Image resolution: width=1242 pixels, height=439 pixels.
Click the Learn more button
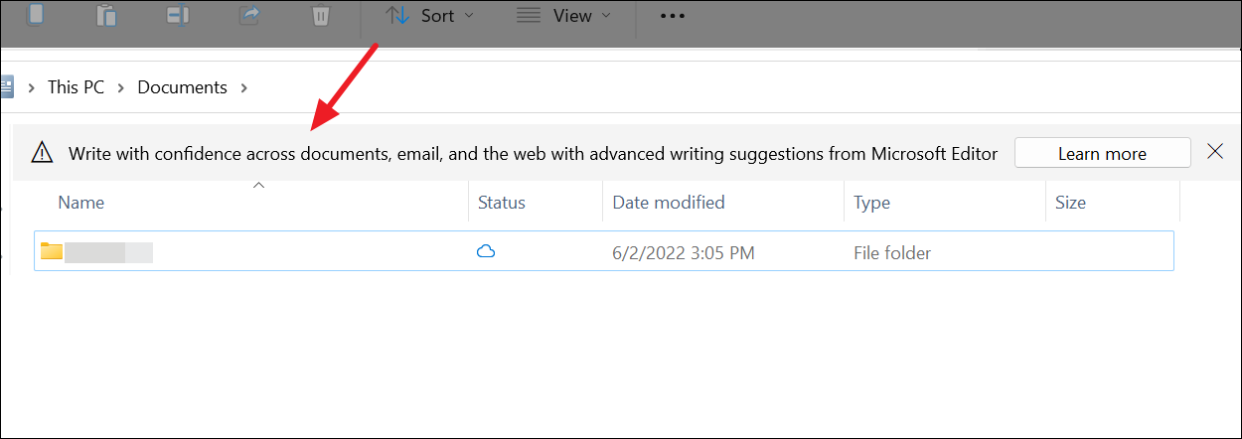(1102, 153)
